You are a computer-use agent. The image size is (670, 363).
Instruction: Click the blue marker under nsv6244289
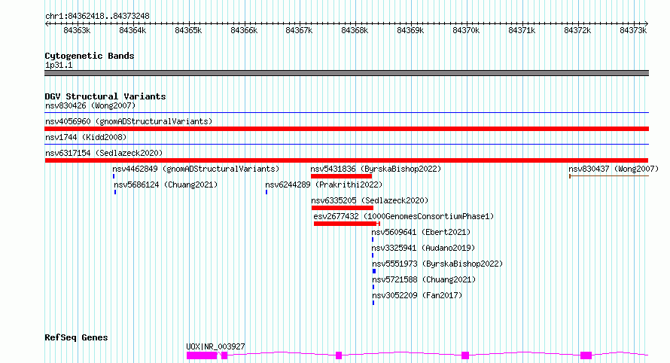266,192
